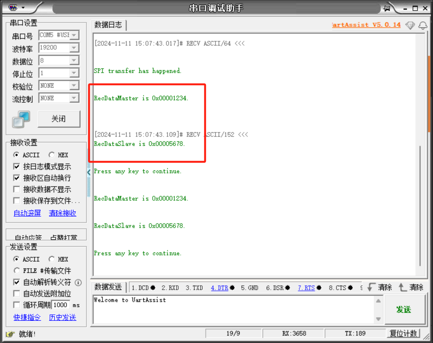Toggle the DTR indicator dot

click(232, 288)
